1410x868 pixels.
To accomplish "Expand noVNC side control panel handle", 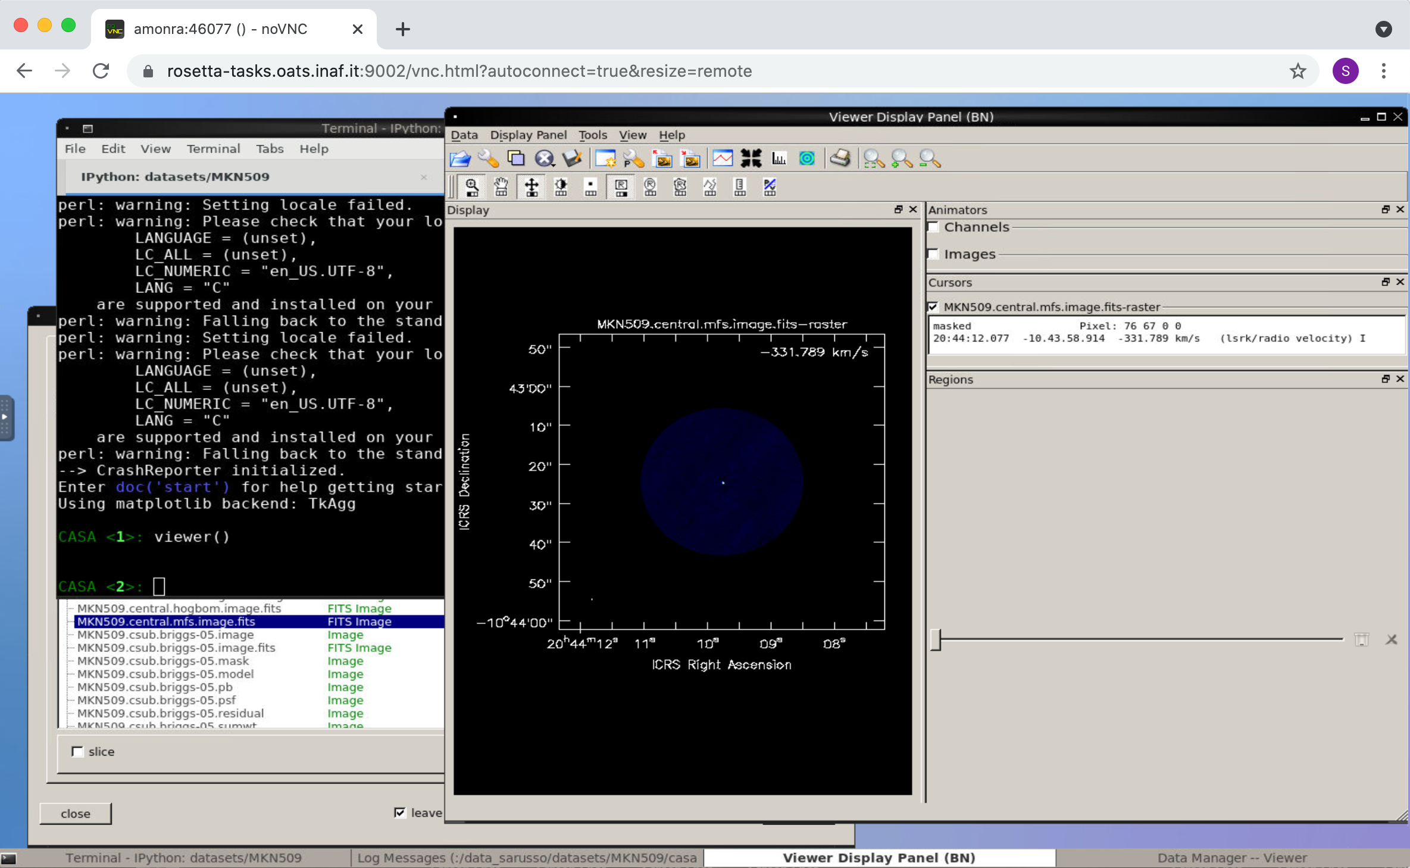I will pos(6,417).
